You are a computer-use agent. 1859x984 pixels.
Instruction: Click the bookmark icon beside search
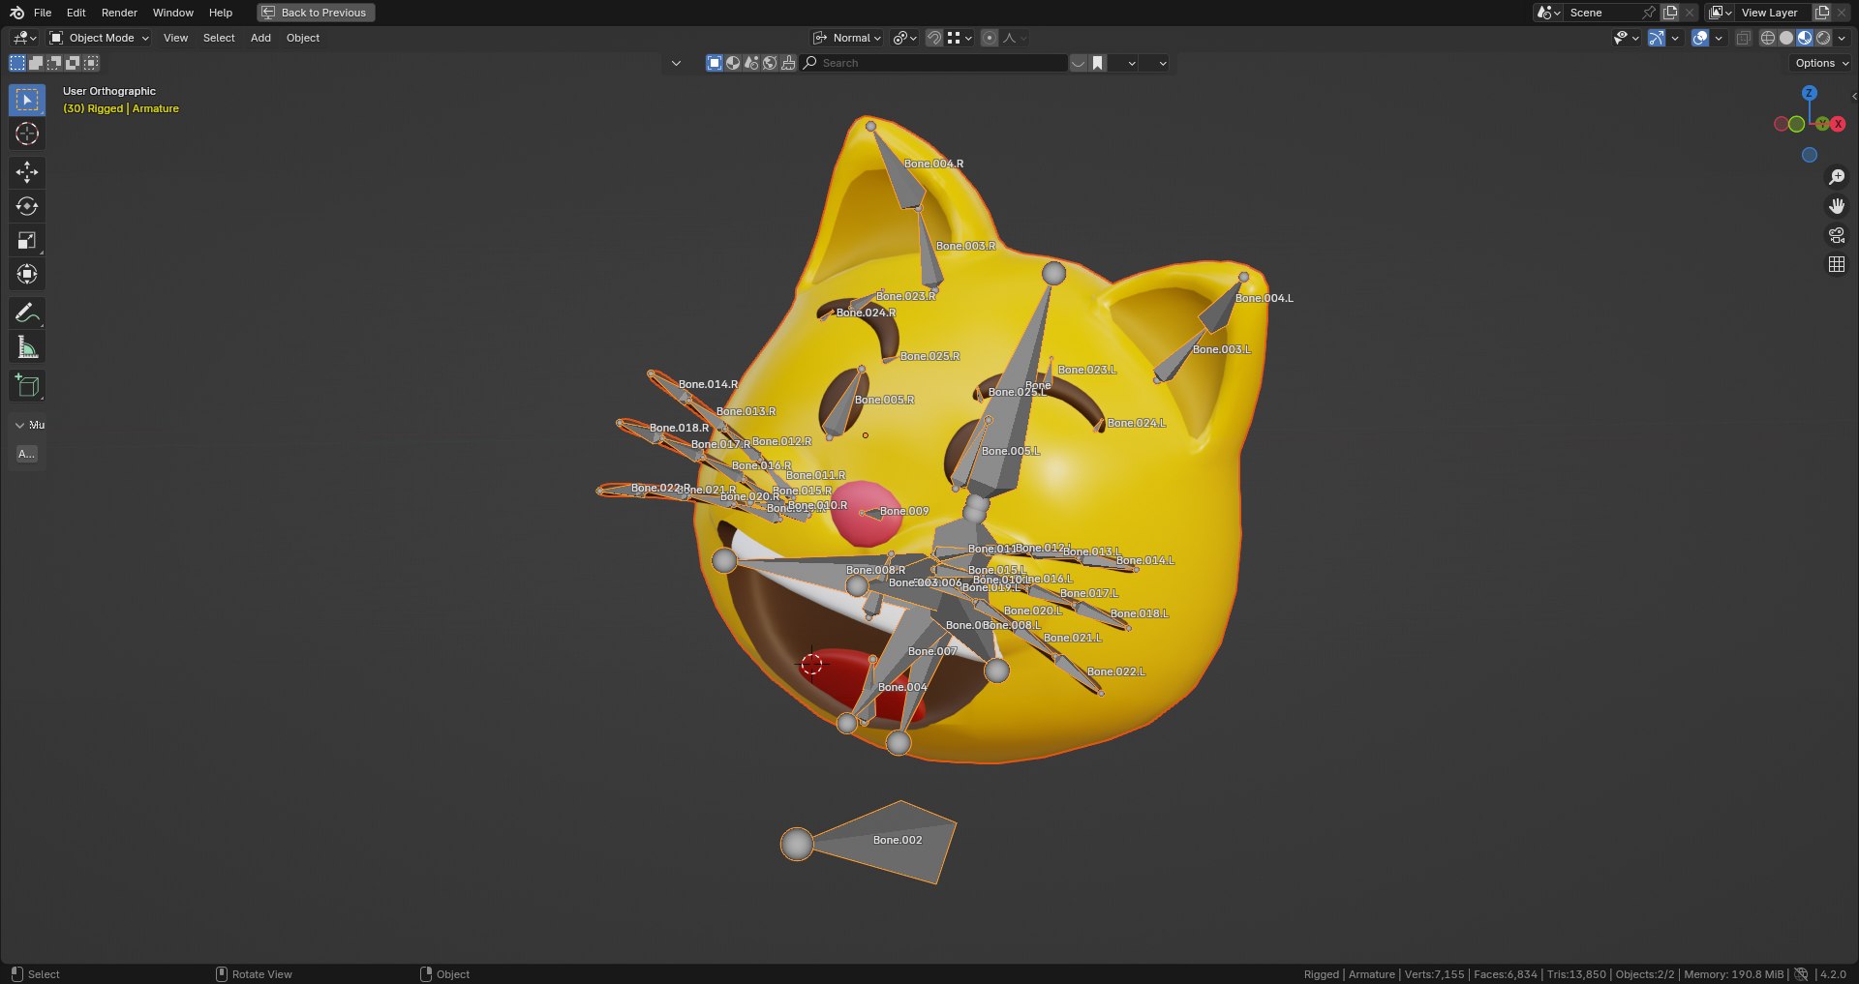(x=1097, y=63)
